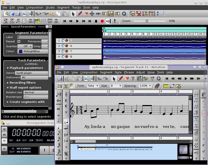Click the panic ! button in Transport window
The height and width of the screenshot is (165, 208).
pos(44,150)
